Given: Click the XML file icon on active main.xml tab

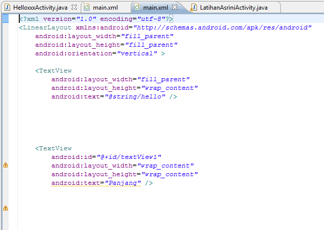Looking at the screenshot, I should click(137, 8).
